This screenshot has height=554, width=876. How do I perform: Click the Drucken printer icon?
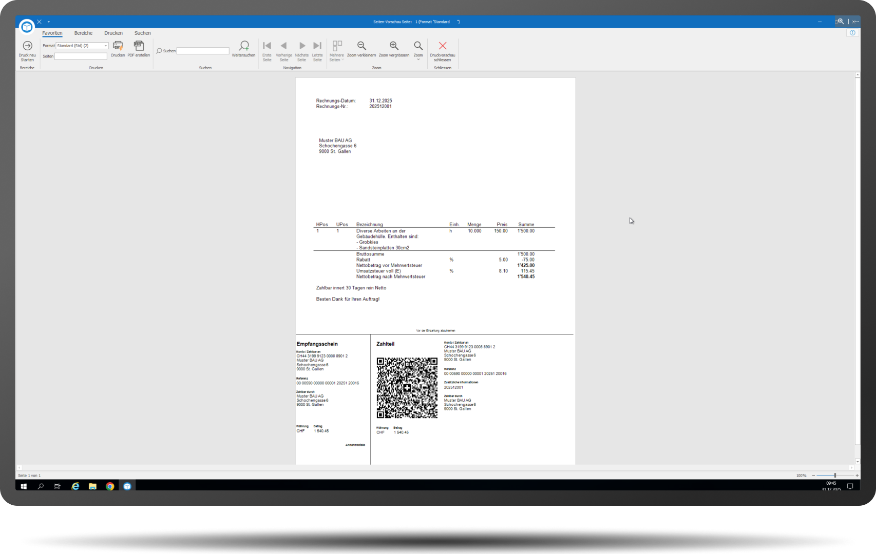[x=118, y=46]
